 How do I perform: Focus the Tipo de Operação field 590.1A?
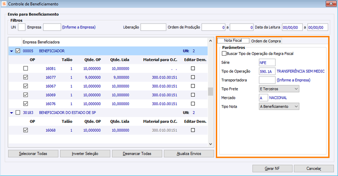click(x=267, y=71)
